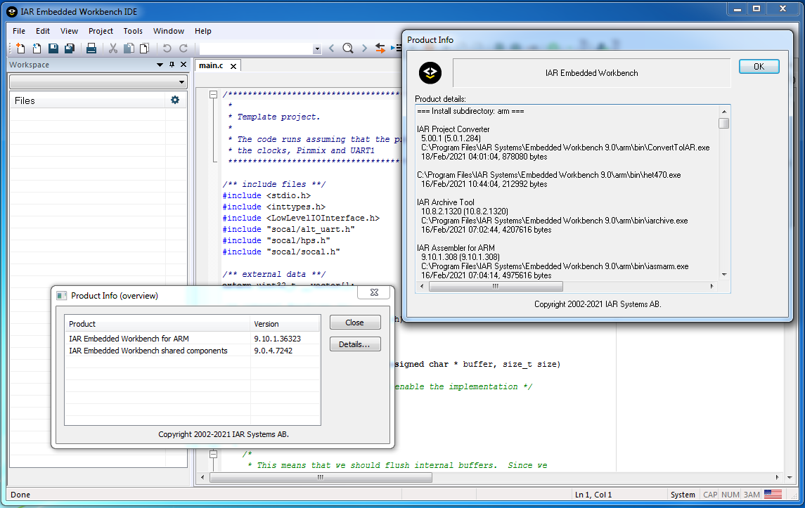The width and height of the screenshot is (805, 508).
Task: Click the Open file toolbar icon
Action: [x=37, y=48]
